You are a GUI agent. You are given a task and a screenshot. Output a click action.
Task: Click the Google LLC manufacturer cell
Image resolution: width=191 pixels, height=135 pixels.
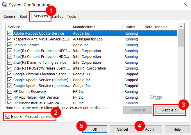coord(82,74)
